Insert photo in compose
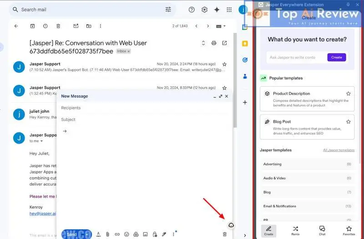The image size is (364, 239). point(145,234)
